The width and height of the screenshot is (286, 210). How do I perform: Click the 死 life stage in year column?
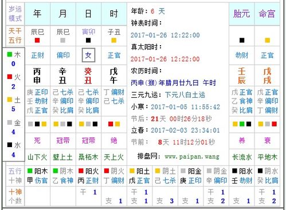click(x=37, y=141)
